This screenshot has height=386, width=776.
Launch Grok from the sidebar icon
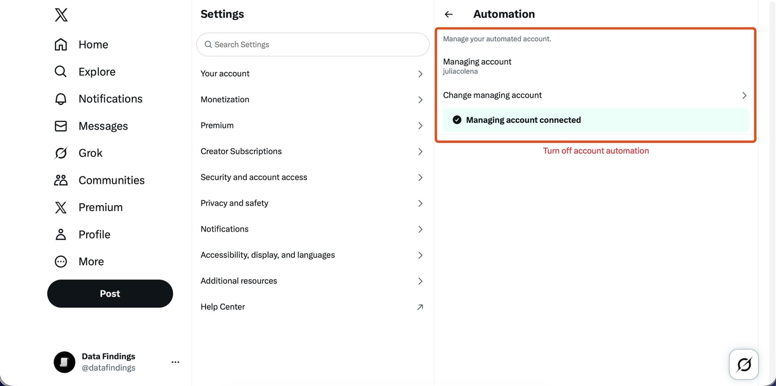[x=61, y=153]
